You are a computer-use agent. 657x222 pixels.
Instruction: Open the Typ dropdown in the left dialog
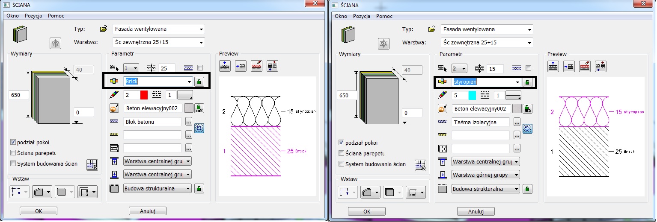(x=201, y=29)
